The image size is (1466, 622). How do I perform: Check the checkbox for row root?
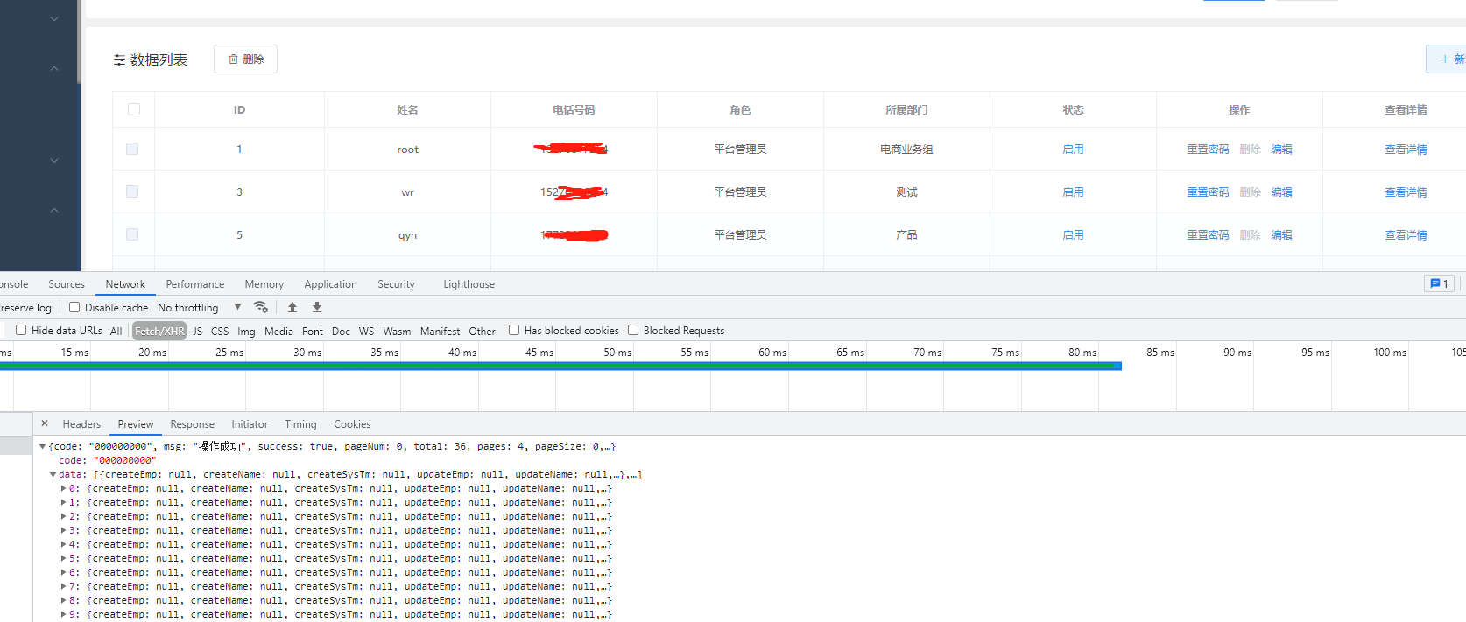(132, 149)
